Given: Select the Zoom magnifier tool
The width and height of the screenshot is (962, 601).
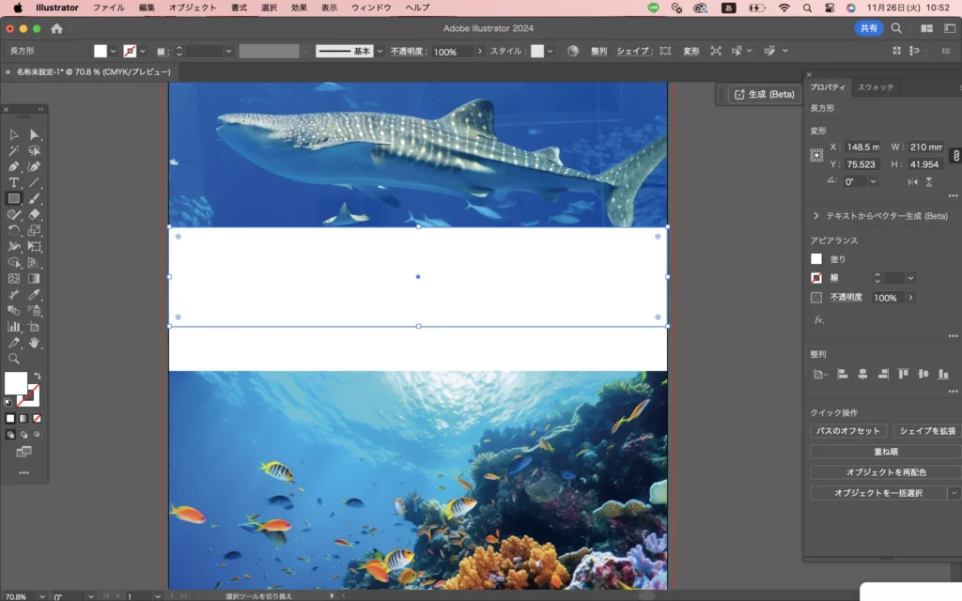Looking at the screenshot, I should 14,359.
